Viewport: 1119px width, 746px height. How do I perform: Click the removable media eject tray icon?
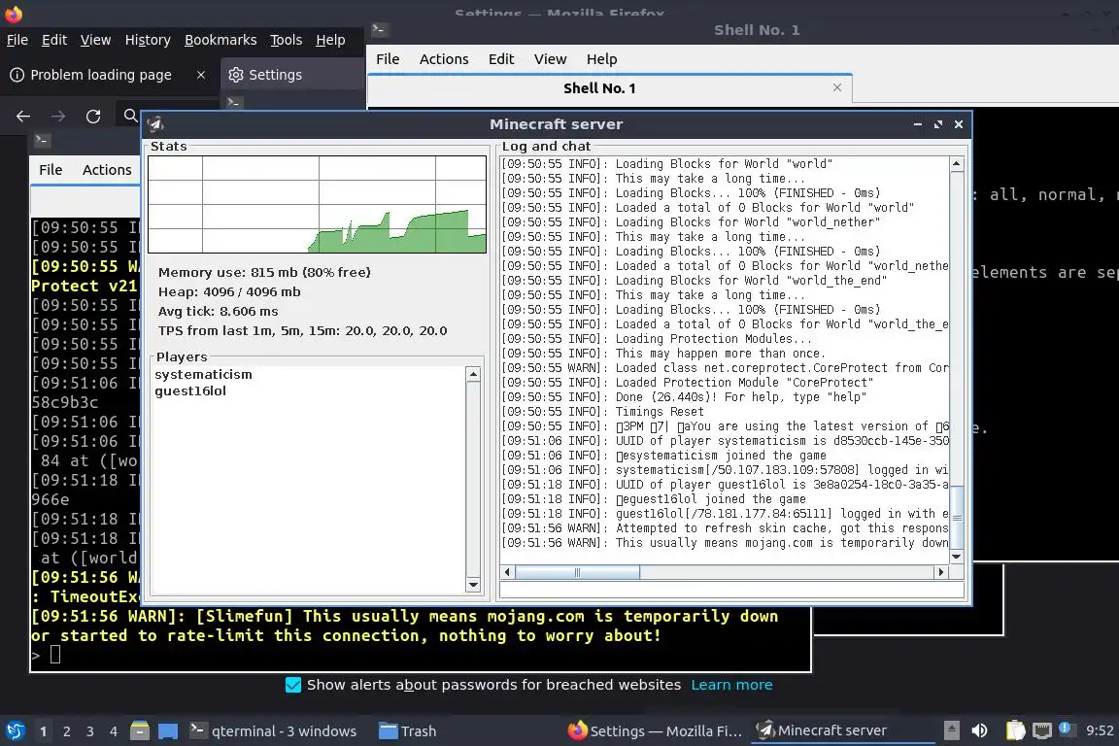pos(951,730)
